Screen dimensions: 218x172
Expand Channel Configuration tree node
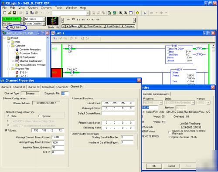13,61
